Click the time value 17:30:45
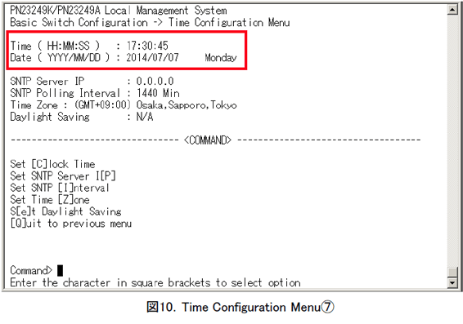 pyautogui.click(x=147, y=46)
